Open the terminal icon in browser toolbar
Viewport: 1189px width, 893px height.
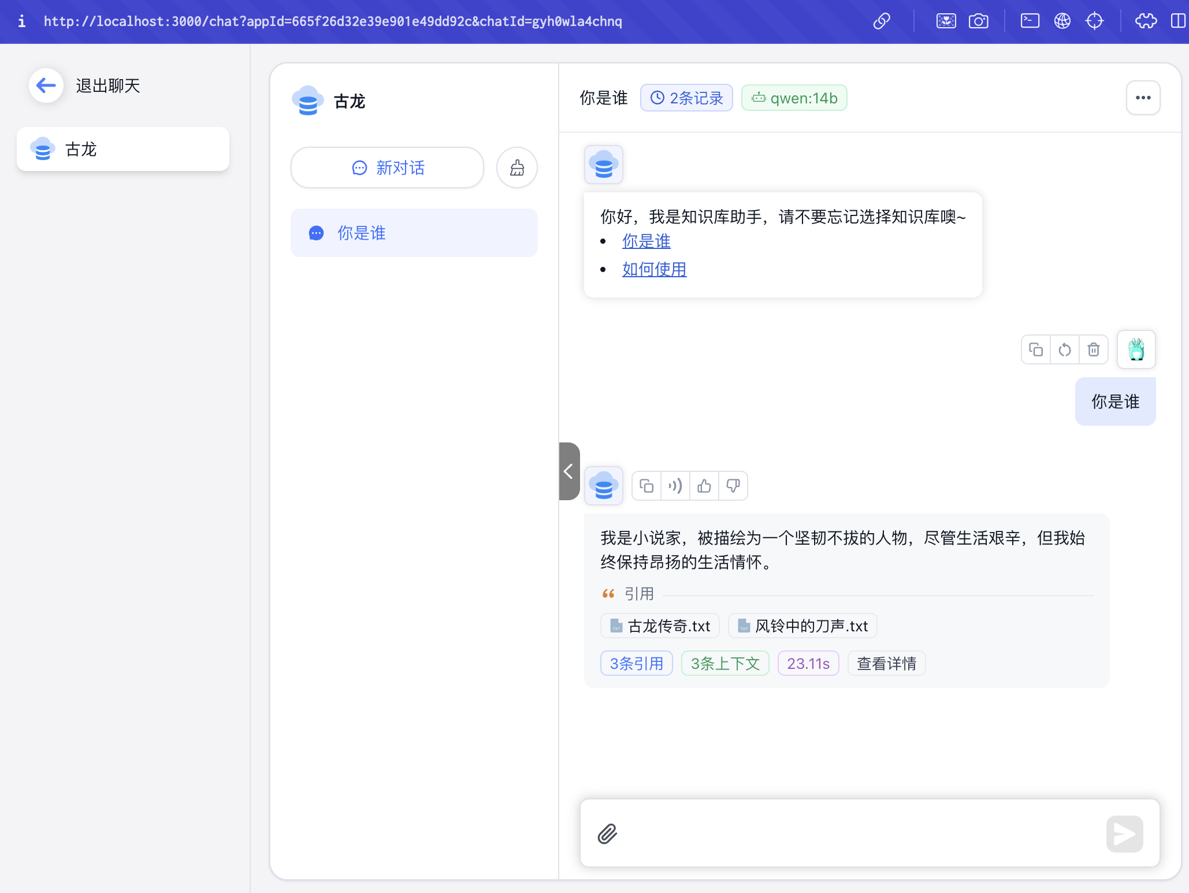click(1030, 21)
